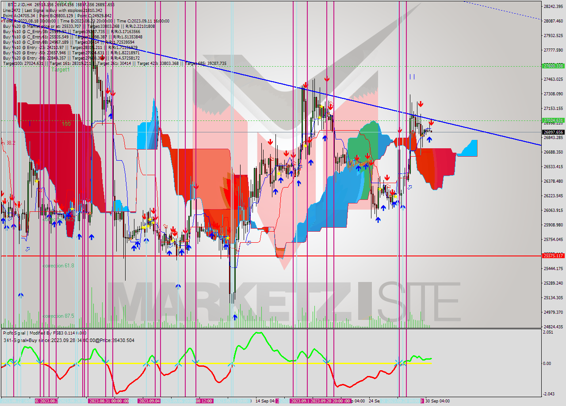
Task: Click the green 27600.335 price tag
Action: [x=553, y=66]
